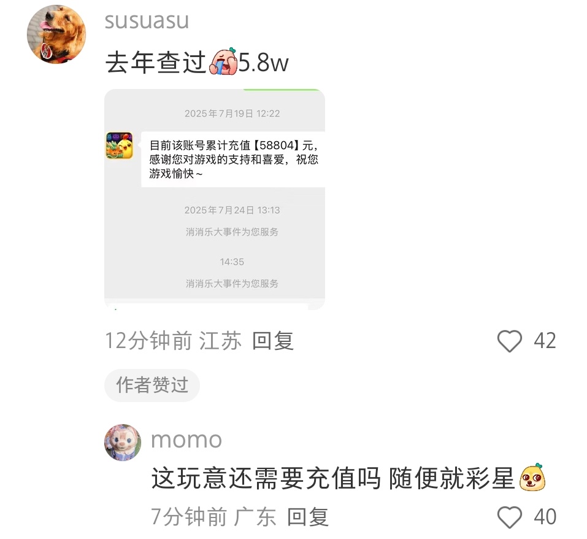Tap the like count 42
This screenshot has height=539, width=587.
pos(545,341)
